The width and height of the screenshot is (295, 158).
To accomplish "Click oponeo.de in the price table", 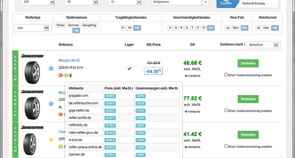I will 77,154.
